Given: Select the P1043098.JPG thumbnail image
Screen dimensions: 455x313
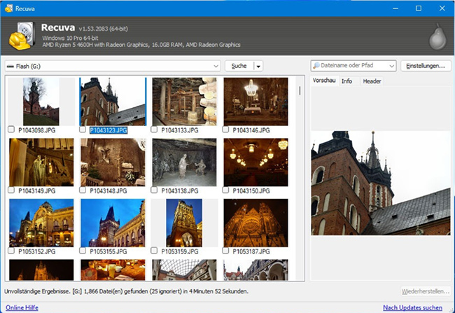Looking at the screenshot, I should pyautogui.click(x=41, y=102).
